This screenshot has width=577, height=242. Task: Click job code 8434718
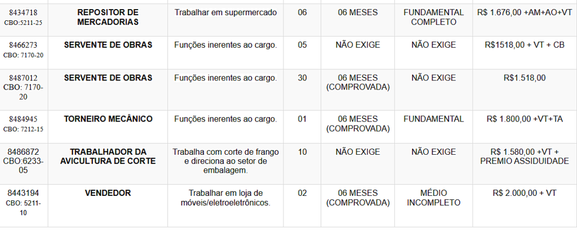23,13
